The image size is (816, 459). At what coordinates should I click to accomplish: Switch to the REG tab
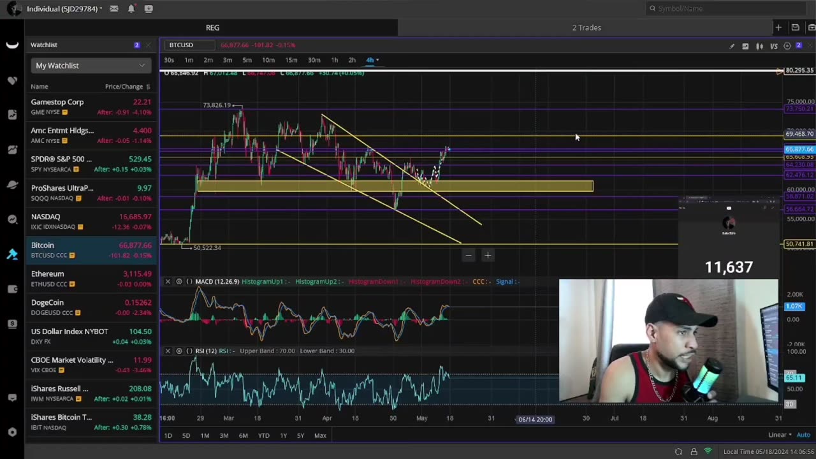(x=213, y=27)
